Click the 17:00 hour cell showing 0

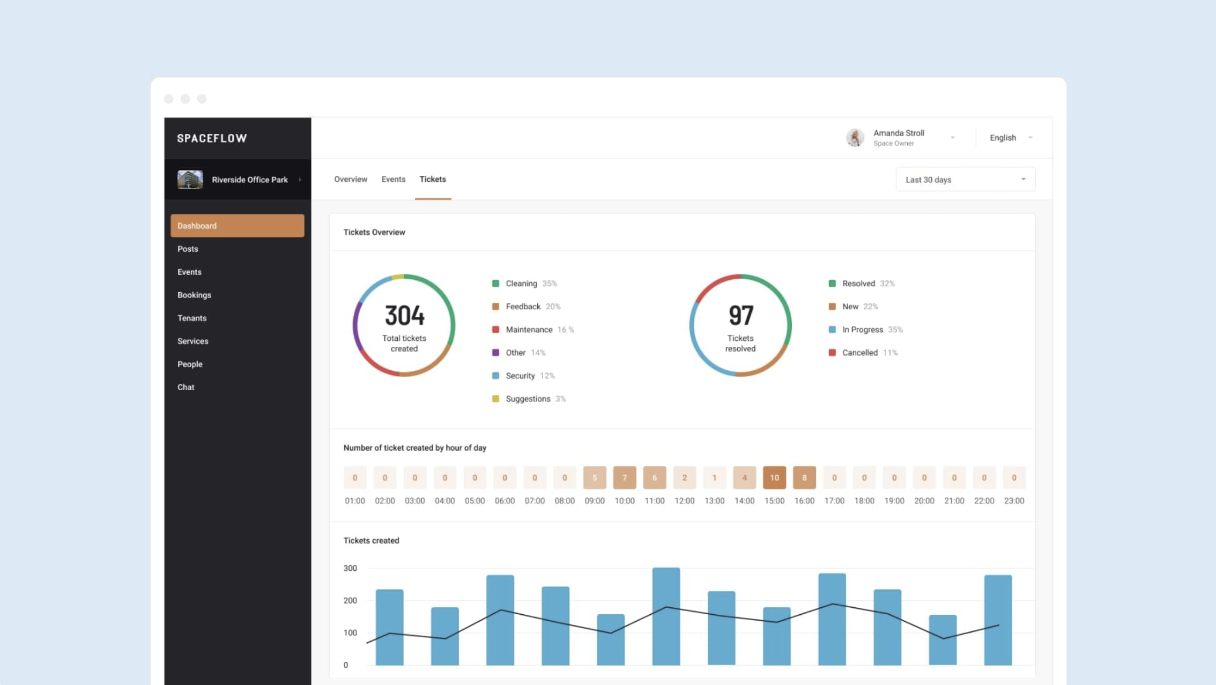click(834, 478)
